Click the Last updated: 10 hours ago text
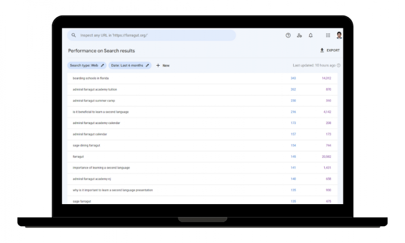This screenshot has width=405, height=243. (314, 65)
